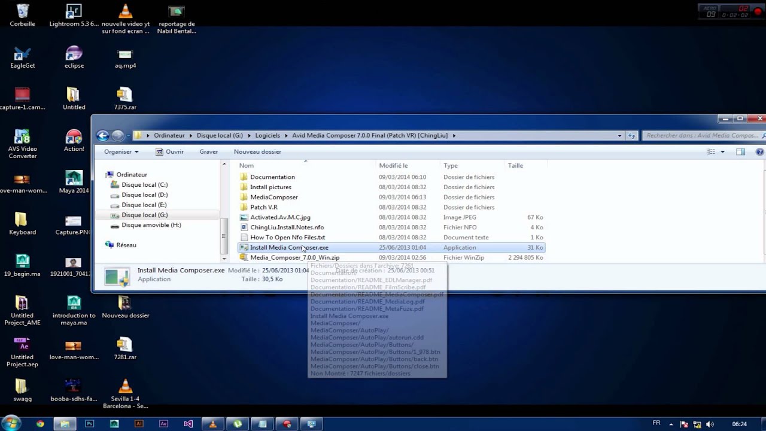
Task: Click navigation pane scrollbar down arrow
Action: [x=224, y=259]
